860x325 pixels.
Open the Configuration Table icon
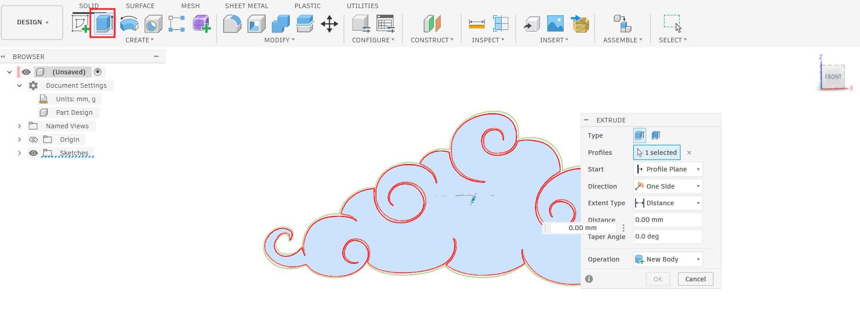(385, 24)
